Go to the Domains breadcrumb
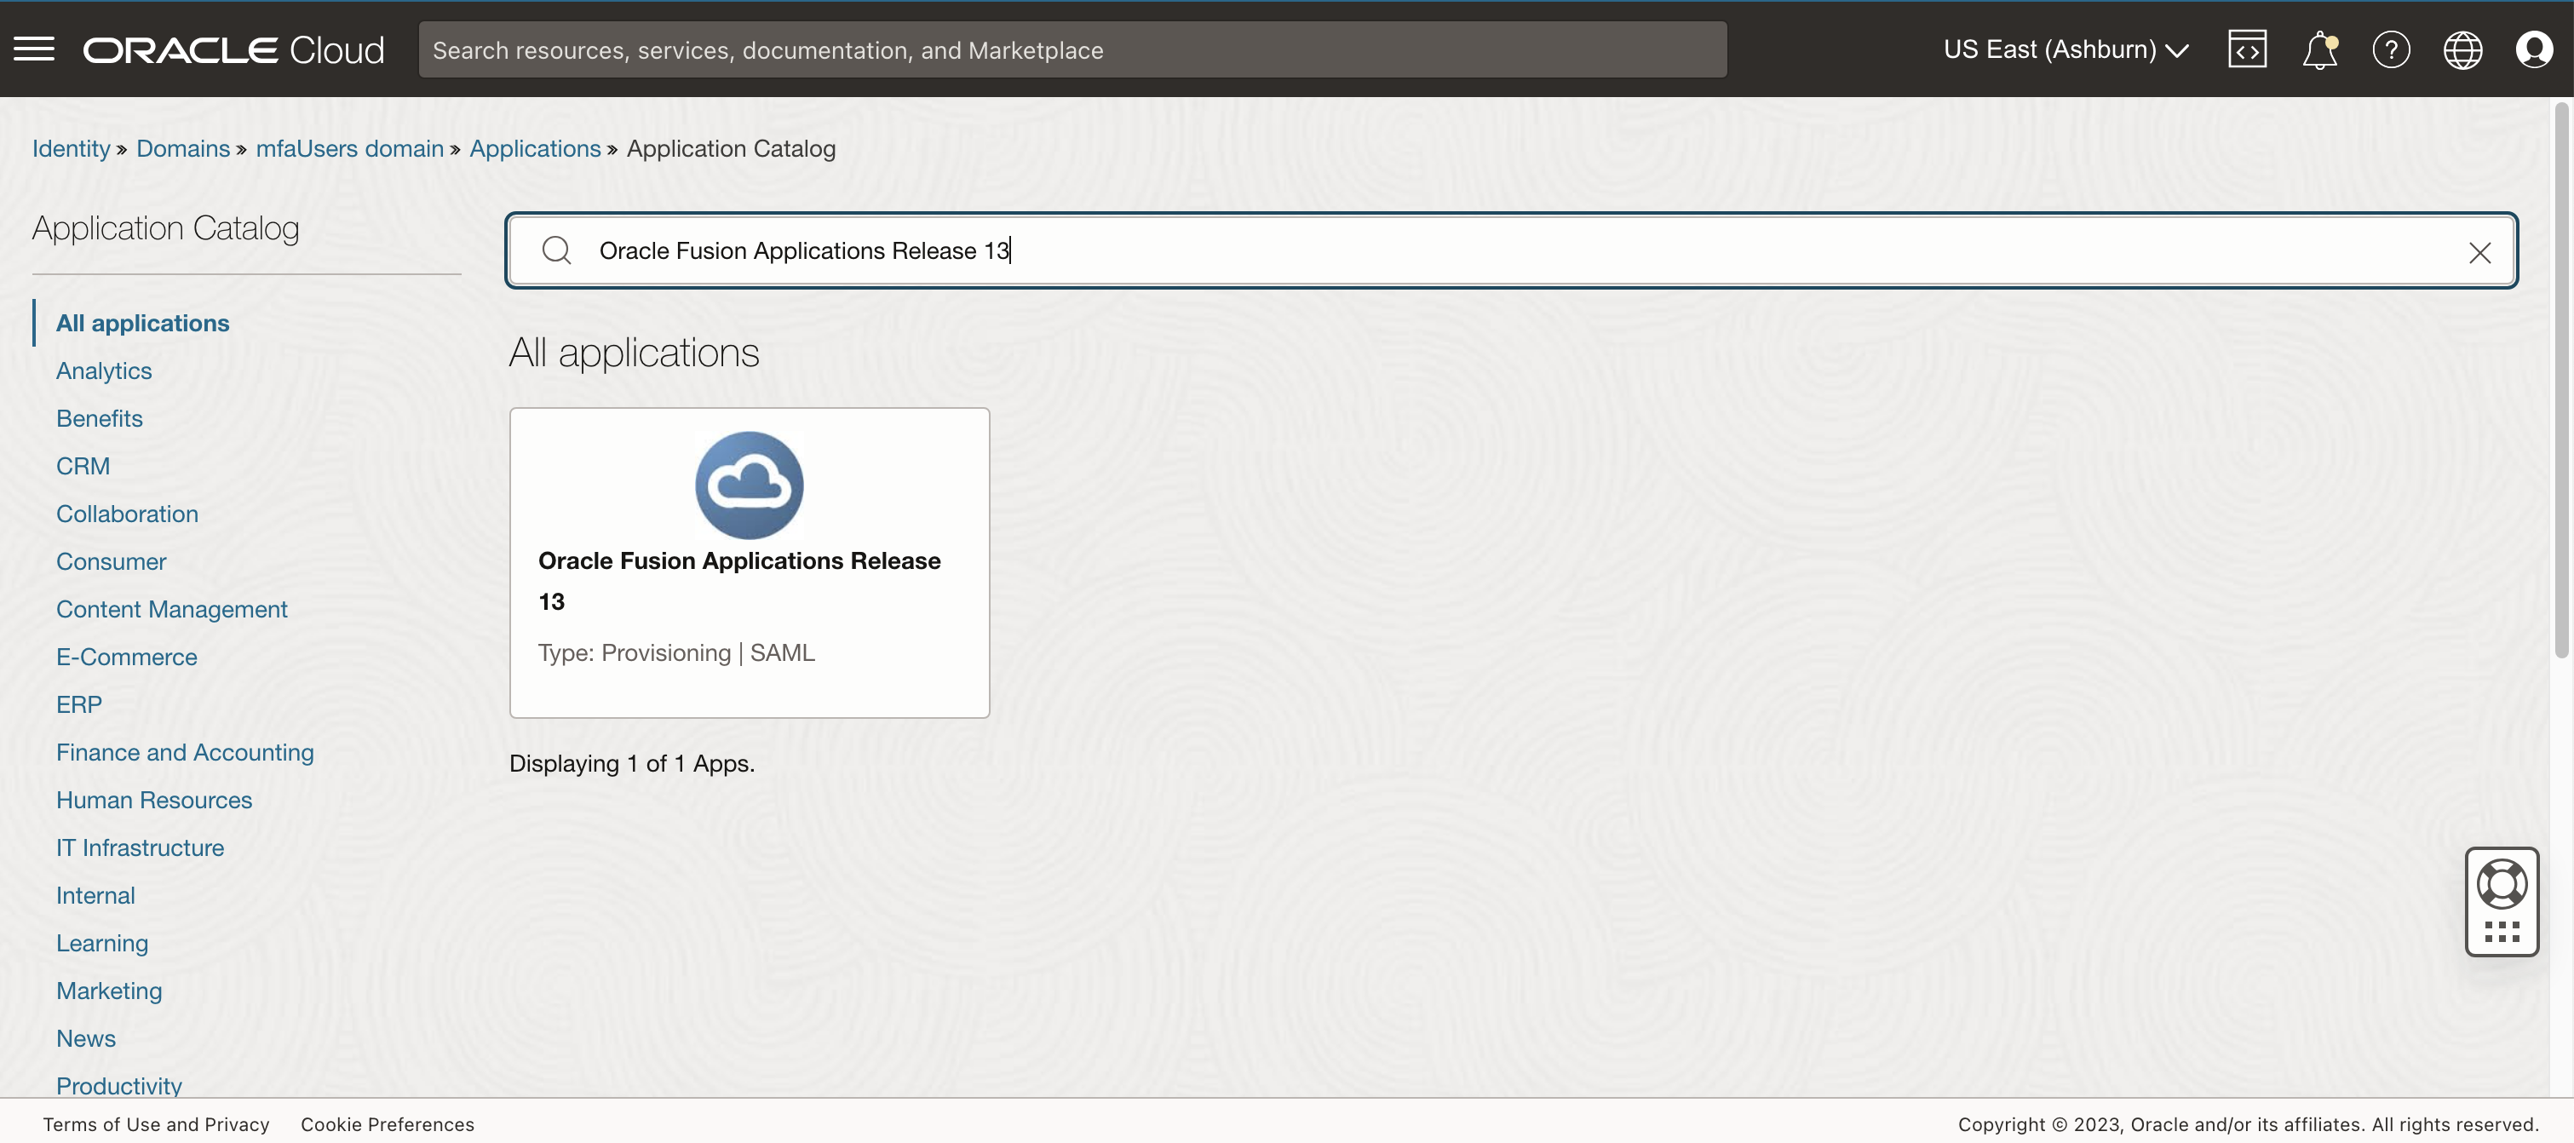The height and width of the screenshot is (1143, 2574). (x=183, y=149)
